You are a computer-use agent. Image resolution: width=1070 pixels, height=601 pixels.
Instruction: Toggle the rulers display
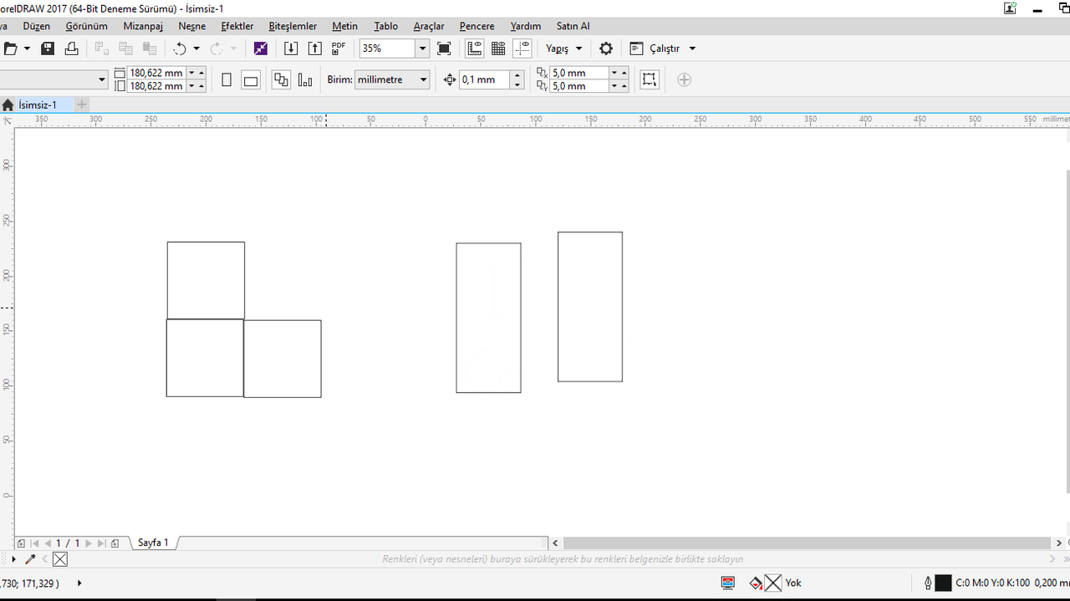point(474,48)
